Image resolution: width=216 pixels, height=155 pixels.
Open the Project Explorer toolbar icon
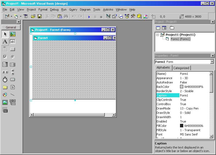click(108, 17)
